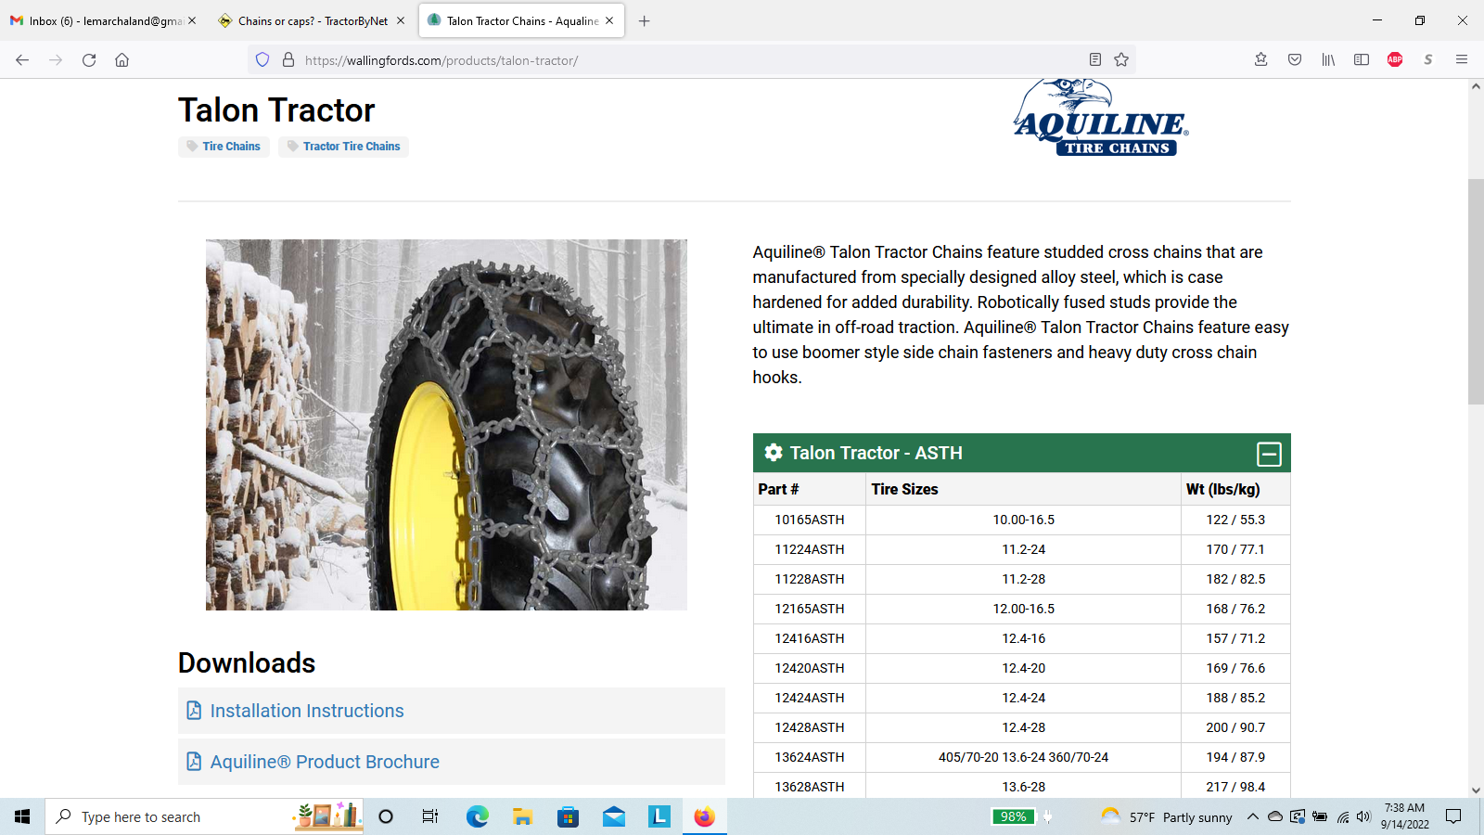The height and width of the screenshot is (835, 1484).
Task: Click the PDF icon beside Installation Instructions
Action: [194, 711]
